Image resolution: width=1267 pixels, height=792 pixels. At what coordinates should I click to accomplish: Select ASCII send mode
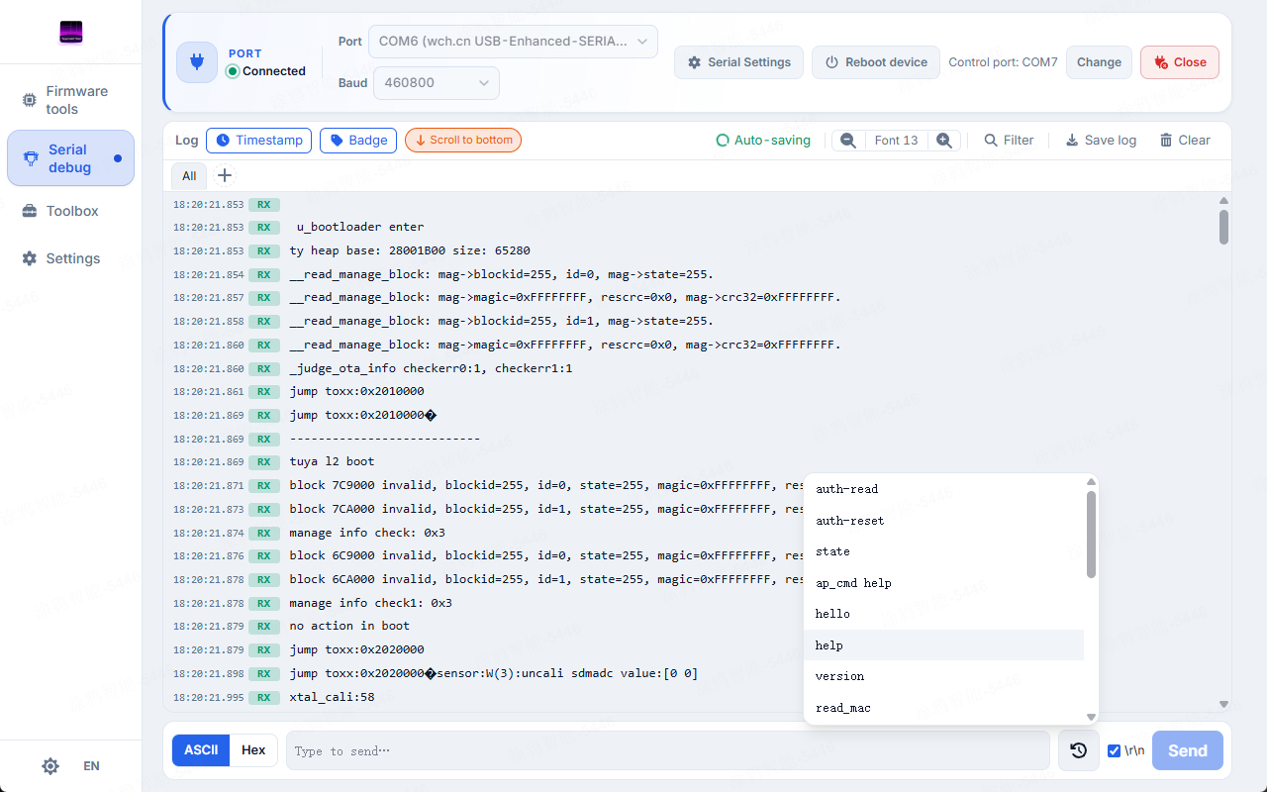[201, 750]
